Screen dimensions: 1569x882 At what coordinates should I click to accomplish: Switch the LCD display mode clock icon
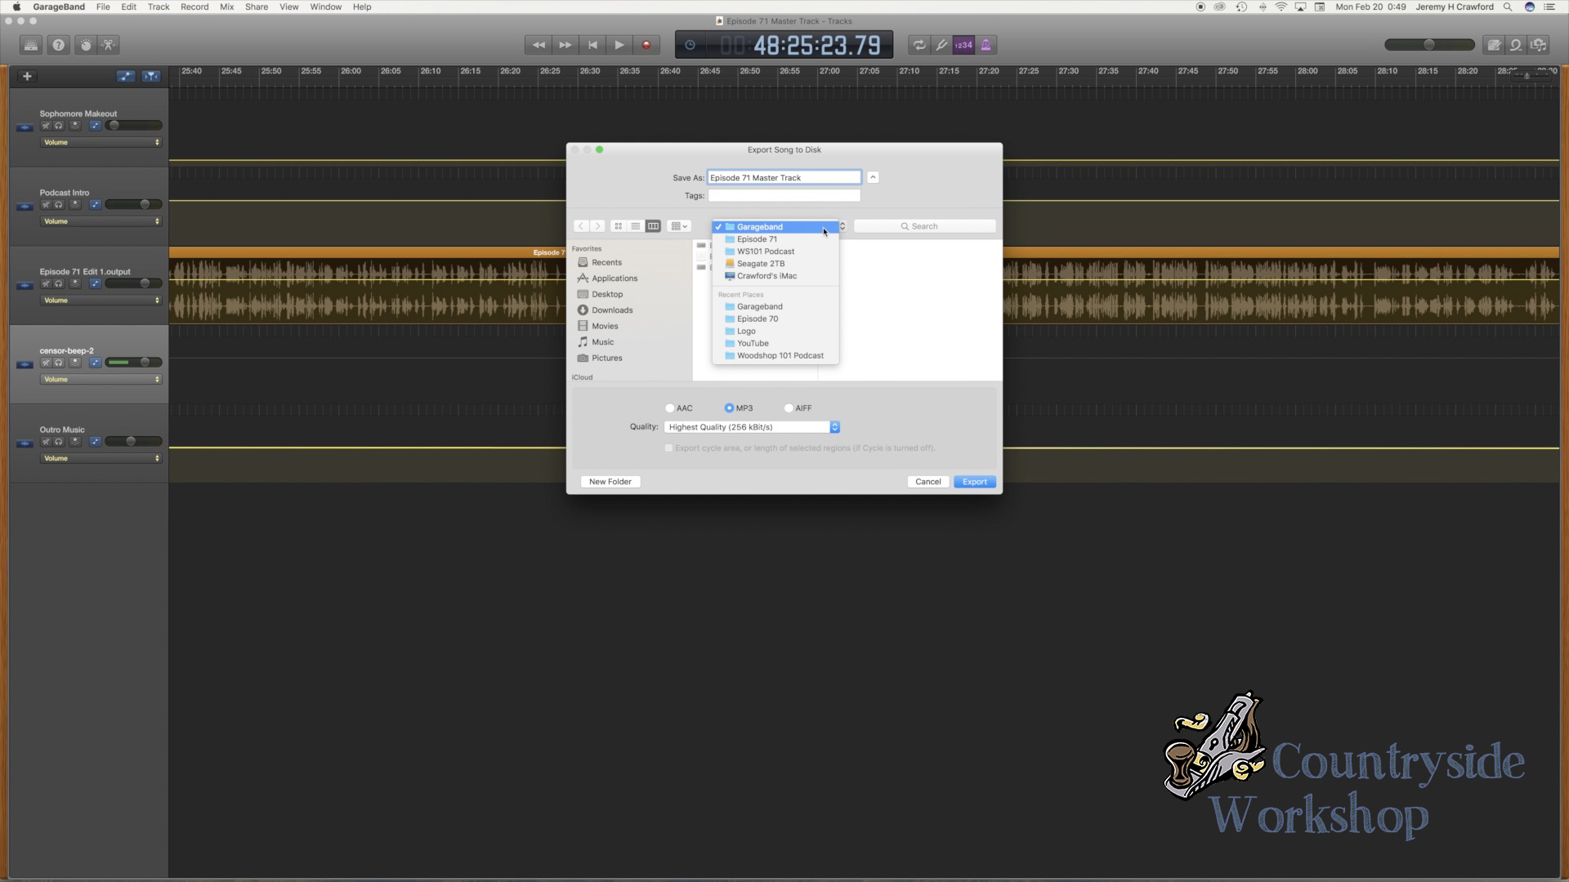(x=690, y=45)
